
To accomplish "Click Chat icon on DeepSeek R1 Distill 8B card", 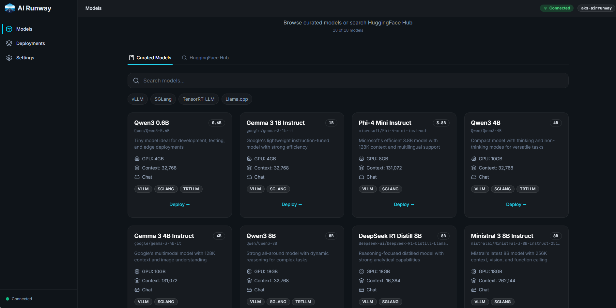I will tap(362, 290).
